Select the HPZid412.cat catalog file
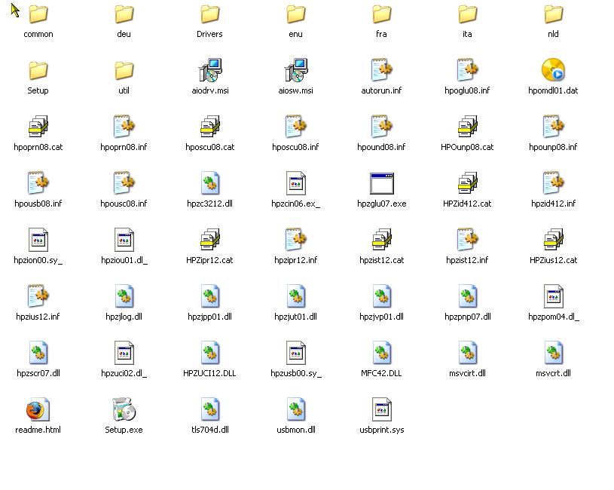This screenshot has height=490, width=614. tap(467, 184)
